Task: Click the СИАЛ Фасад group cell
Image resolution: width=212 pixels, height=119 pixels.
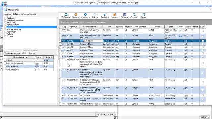Action: pos(157,95)
